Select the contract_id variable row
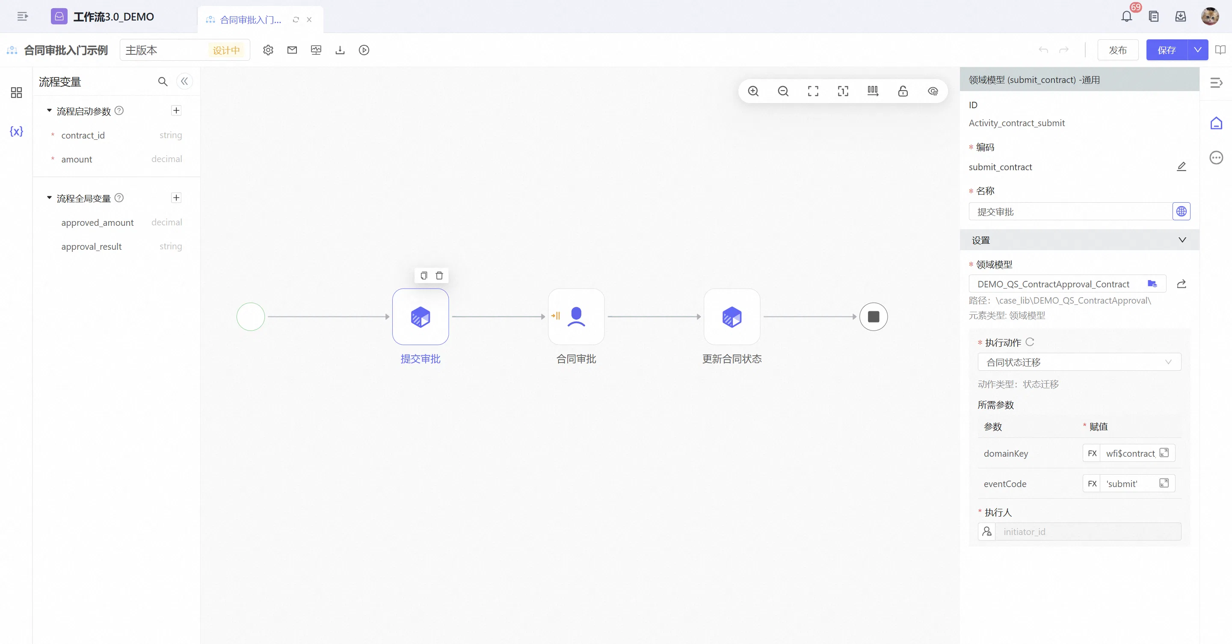The image size is (1232, 644). tap(116, 135)
